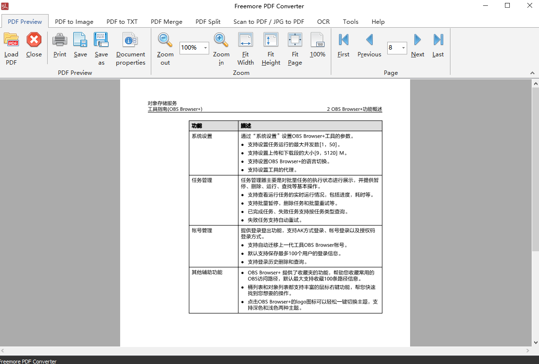Click the Freemore app logo icon

click(x=5, y=6)
